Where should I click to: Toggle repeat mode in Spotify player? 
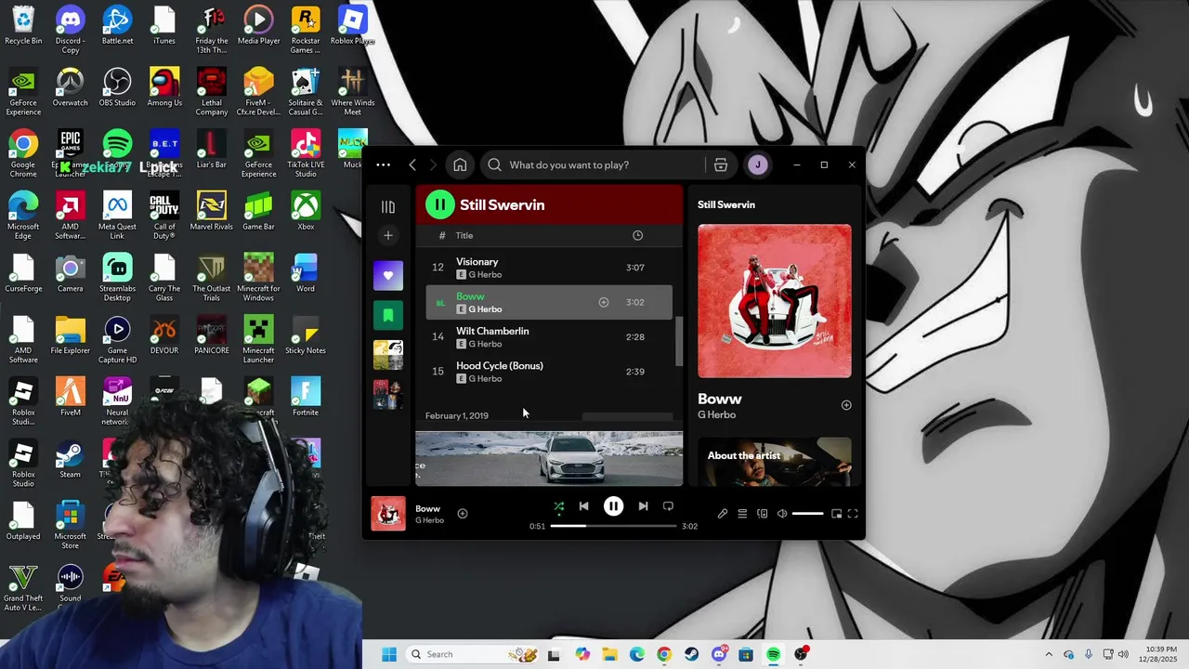[668, 506]
